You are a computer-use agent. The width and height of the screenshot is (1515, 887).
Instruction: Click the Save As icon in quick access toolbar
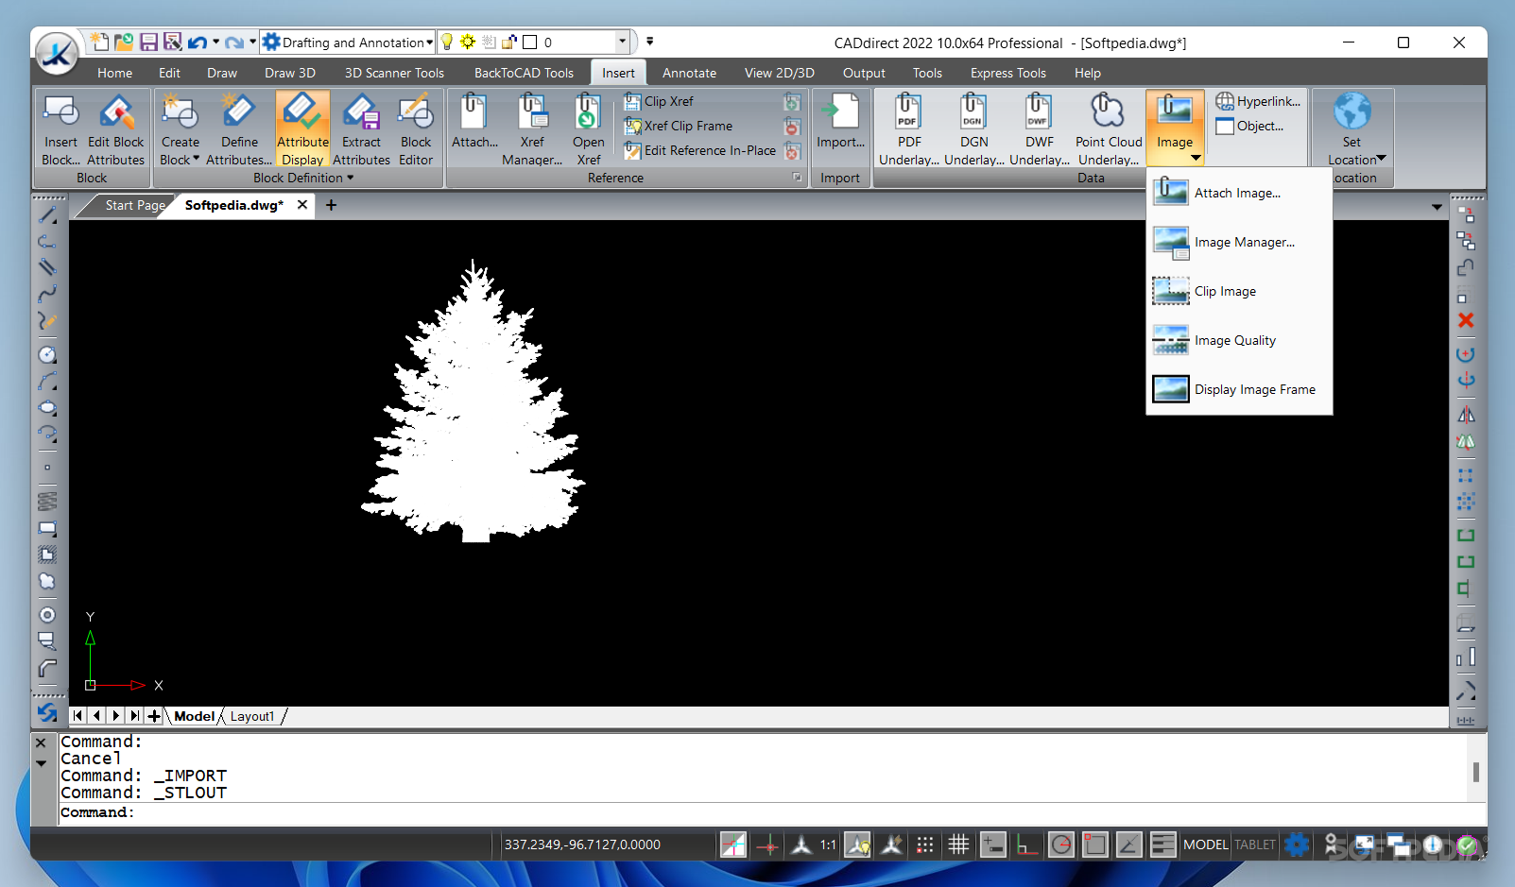[172, 42]
